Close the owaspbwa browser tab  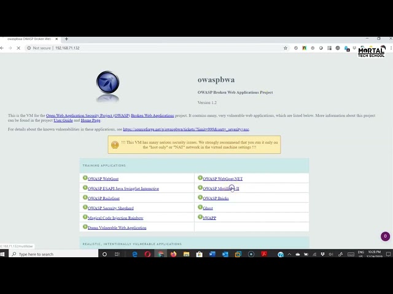coord(56,39)
